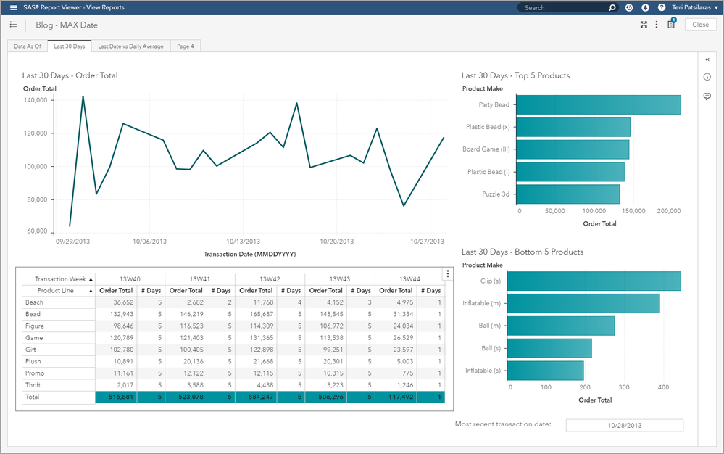Expand the Teri Patsilaras user menu
The image size is (724, 454).
pyautogui.click(x=694, y=7)
